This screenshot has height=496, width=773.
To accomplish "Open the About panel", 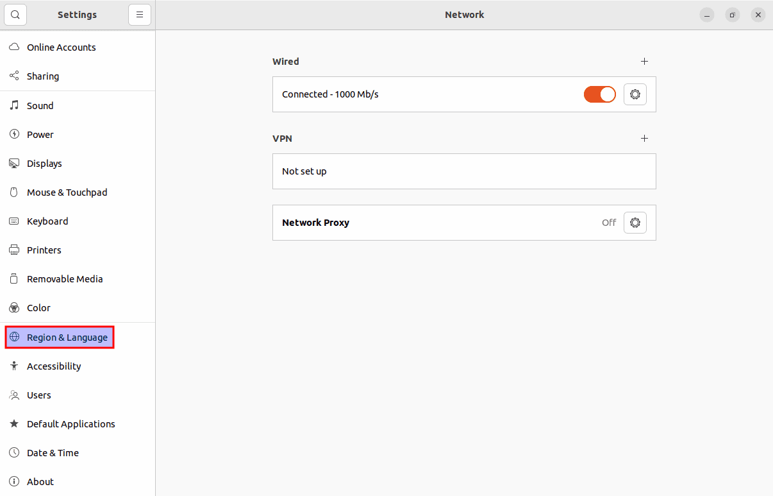I will click(40, 482).
